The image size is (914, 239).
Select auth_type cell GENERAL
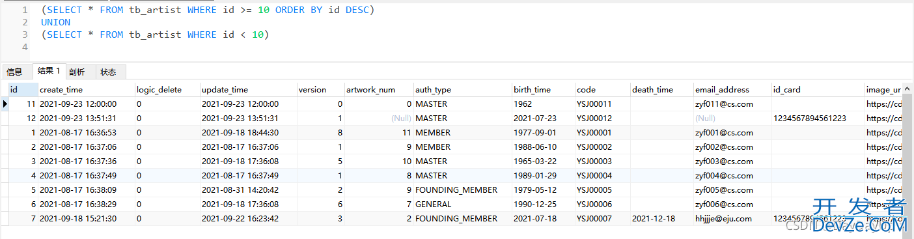[x=462, y=204]
